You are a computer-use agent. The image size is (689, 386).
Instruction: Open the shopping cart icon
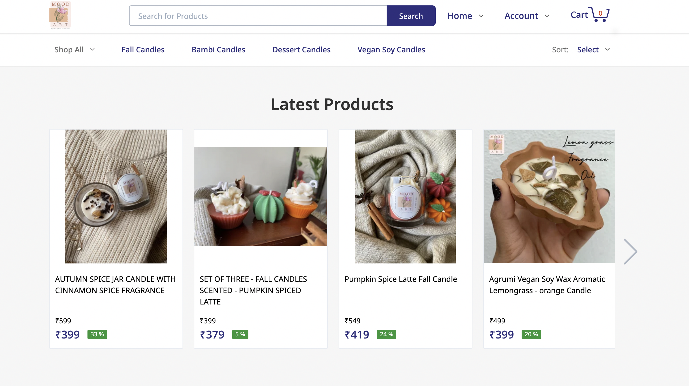(600, 15)
